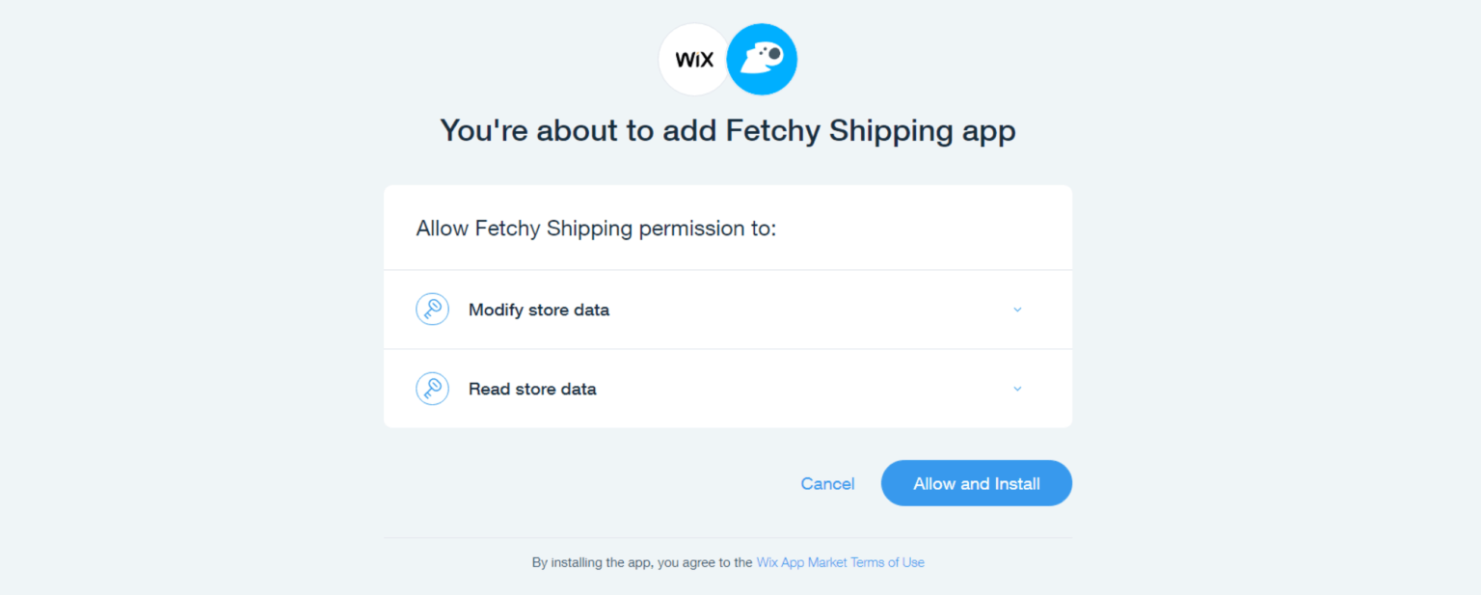Click the Allow and Install blue button

pos(976,483)
